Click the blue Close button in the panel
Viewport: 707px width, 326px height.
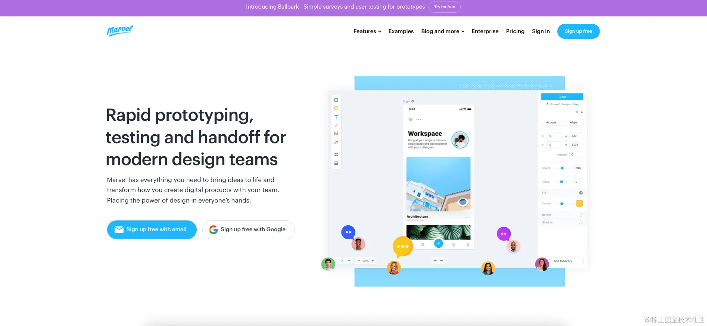pos(562,97)
